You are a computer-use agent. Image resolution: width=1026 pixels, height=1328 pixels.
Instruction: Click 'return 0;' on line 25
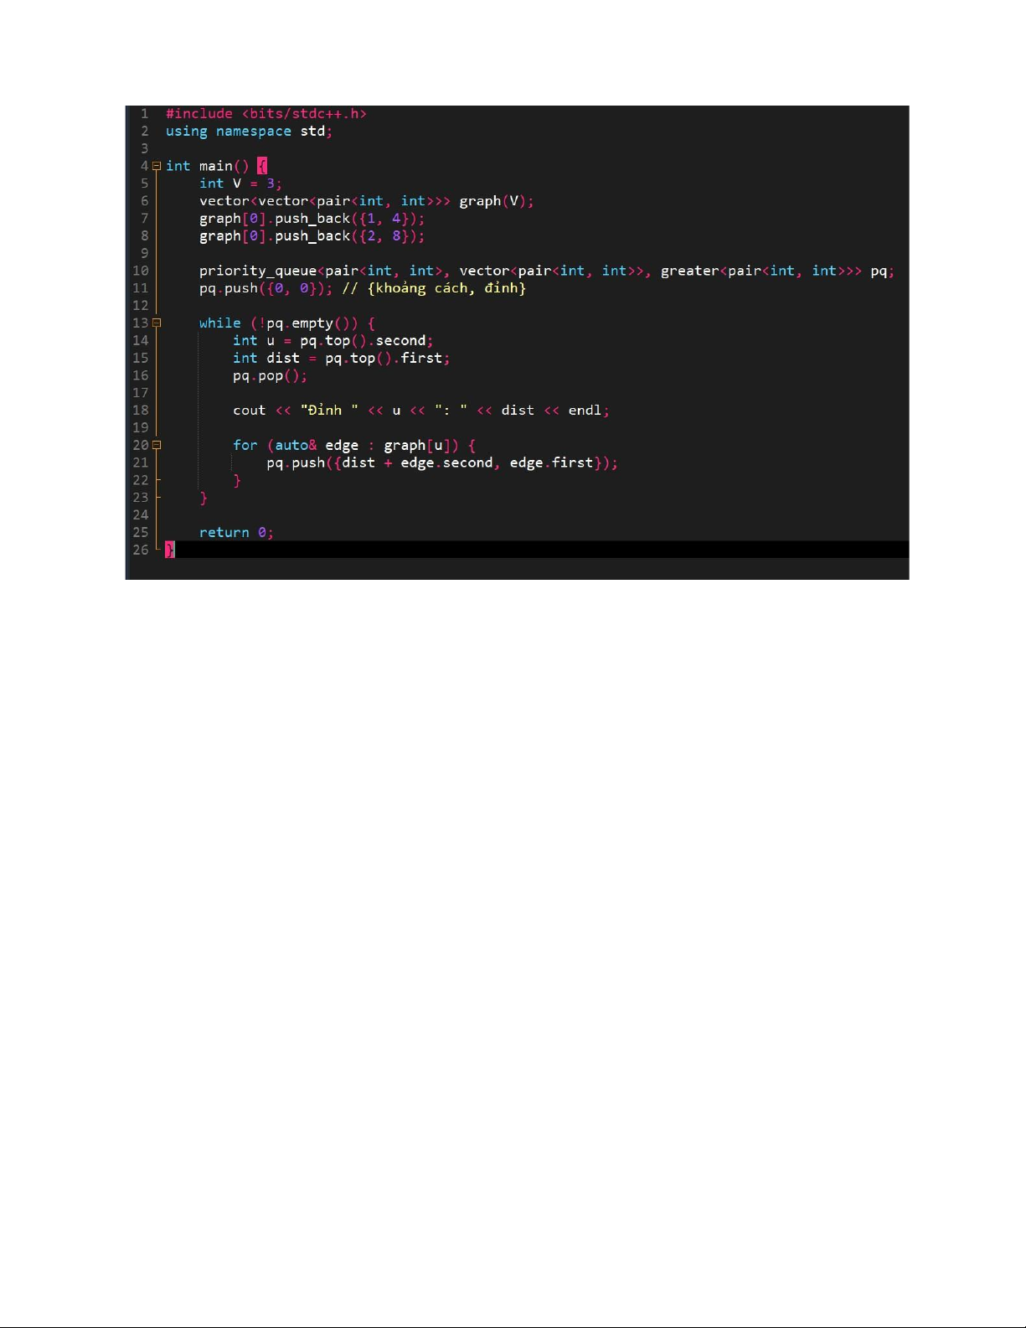(237, 533)
